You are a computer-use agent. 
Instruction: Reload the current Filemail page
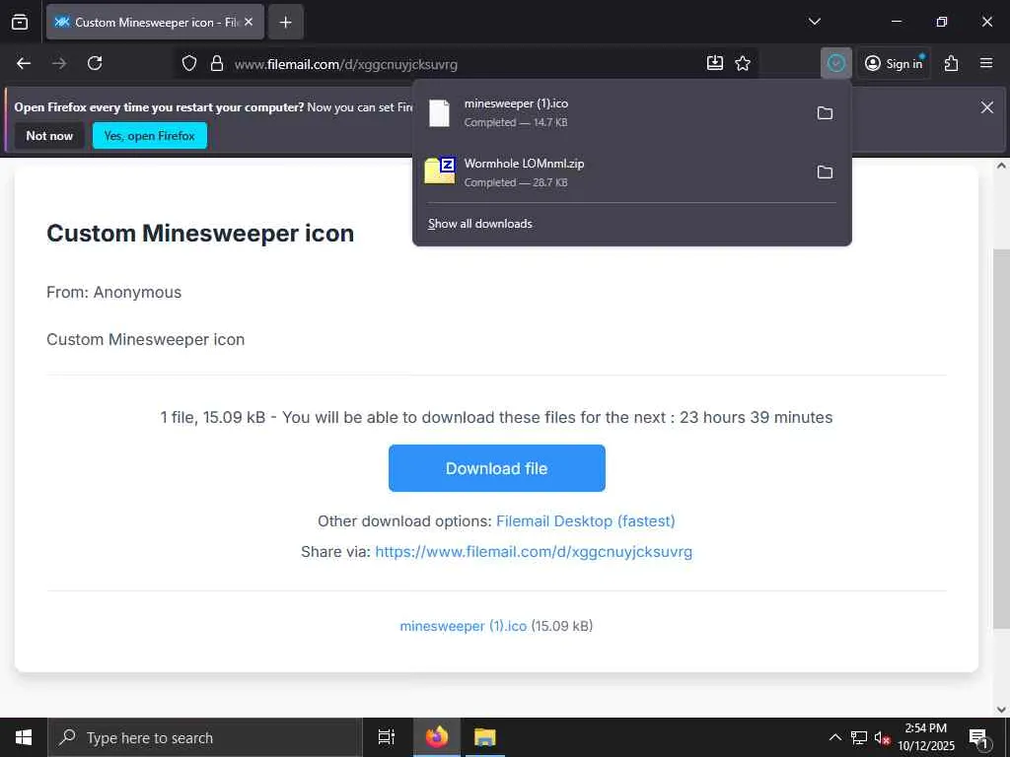95,63
